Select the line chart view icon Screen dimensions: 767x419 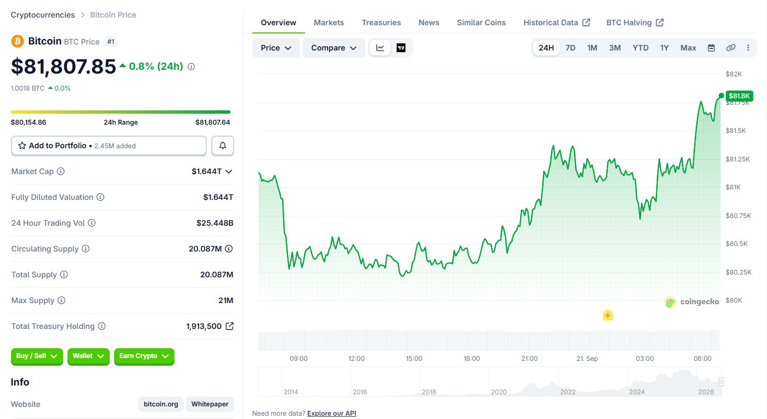pyautogui.click(x=380, y=48)
